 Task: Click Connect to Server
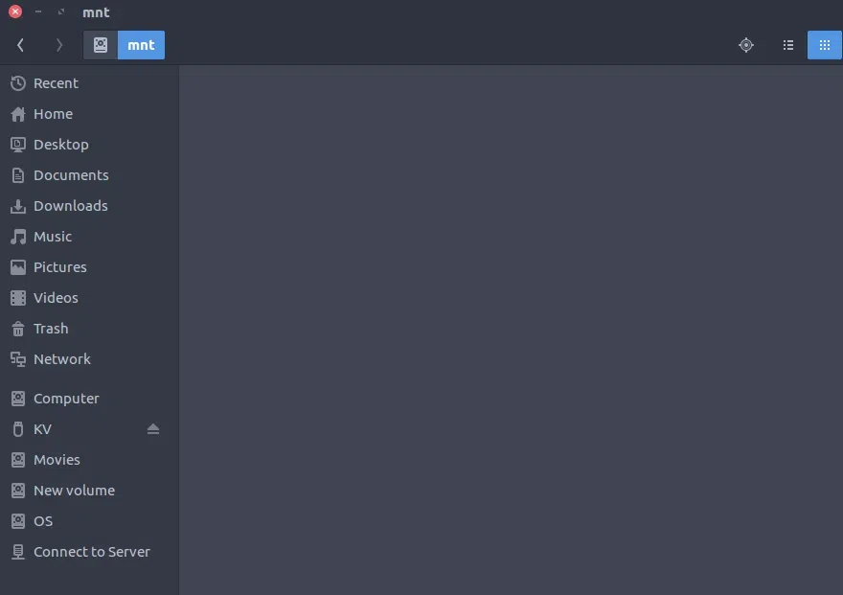click(91, 552)
